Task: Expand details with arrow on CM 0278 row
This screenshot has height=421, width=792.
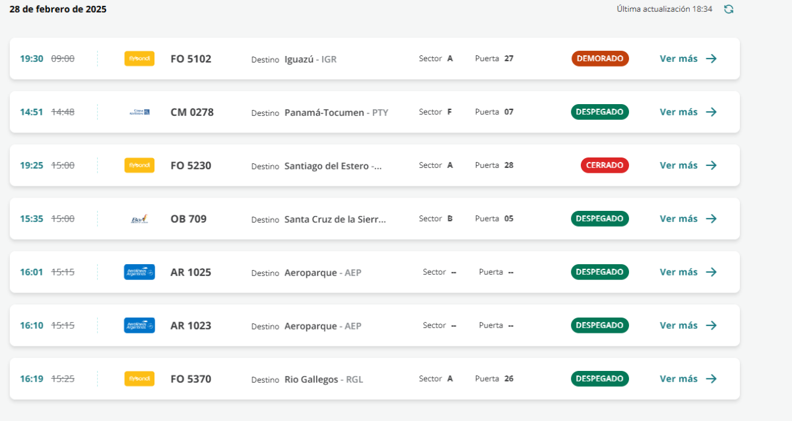Action: pyautogui.click(x=711, y=112)
